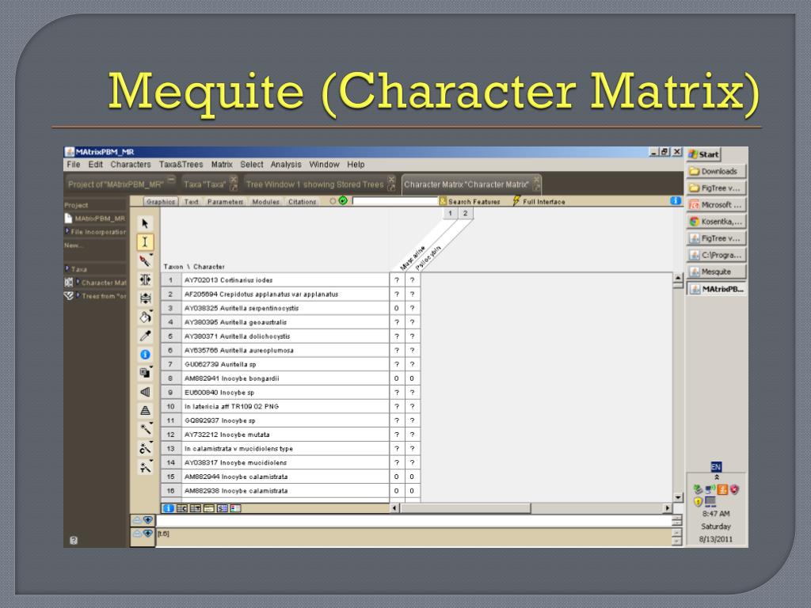Image resolution: width=811 pixels, height=608 pixels.
Task: Open the Taxa&Trees menu
Action: (181, 165)
